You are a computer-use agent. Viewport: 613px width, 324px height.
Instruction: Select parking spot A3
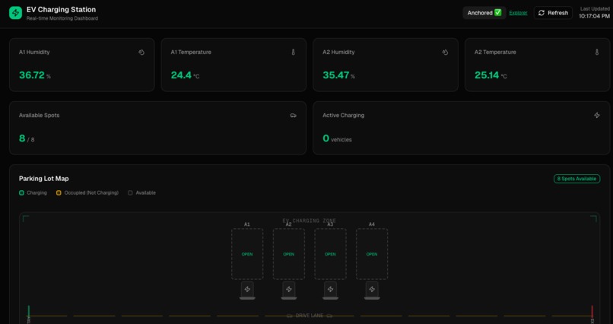[x=330, y=254]
